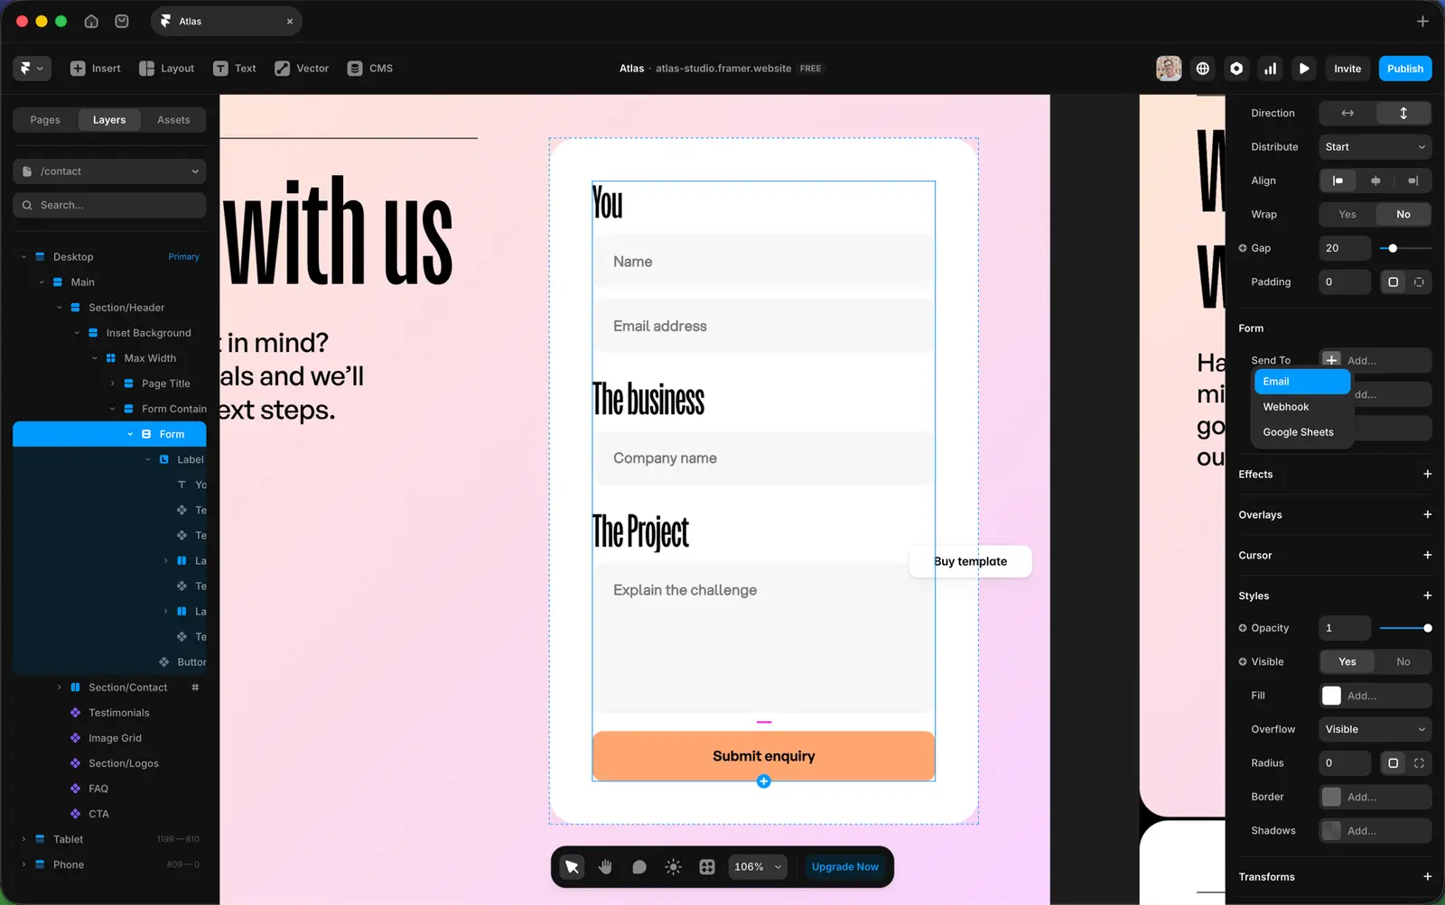Select the Text tool
The height and width of the screenshot is (905, 1445).
235,69
